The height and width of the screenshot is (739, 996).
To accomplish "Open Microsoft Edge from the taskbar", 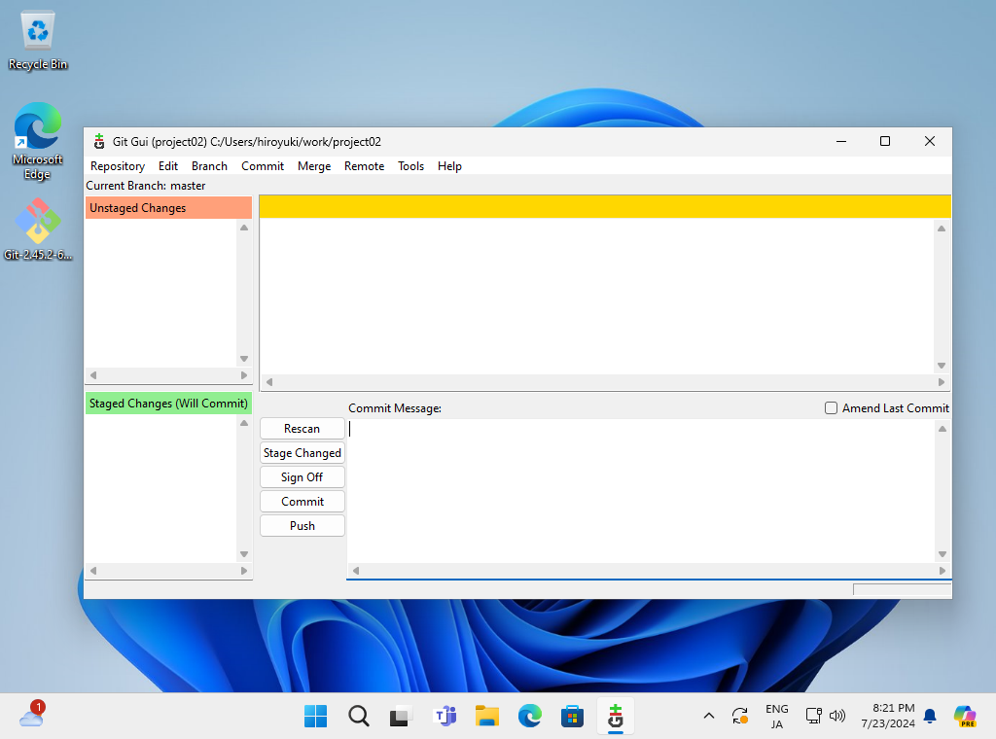I will pos(530,716).
